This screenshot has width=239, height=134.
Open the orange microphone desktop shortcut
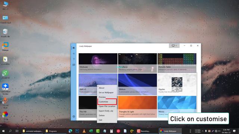[5, 103]
